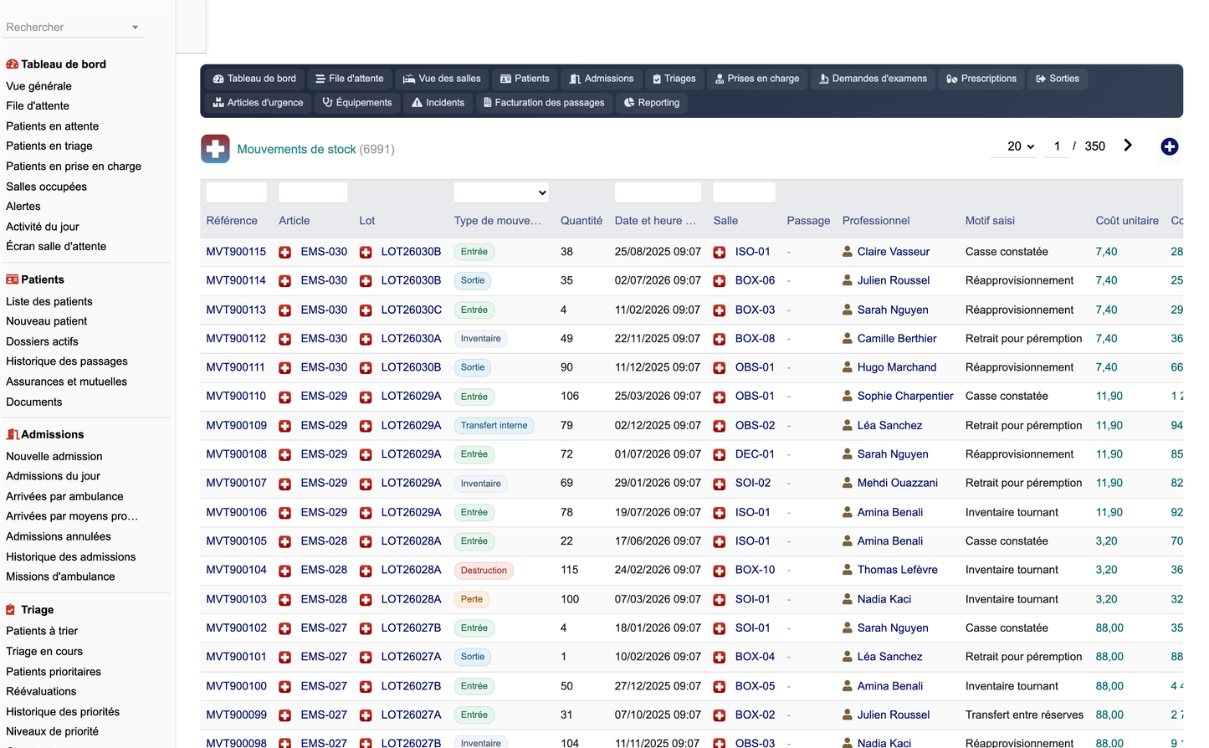The height and width of the screenshot is (748, 1209).
Task: Click the article icon beside EMS-030 in row MVT900115
Action: click(284, 252)
